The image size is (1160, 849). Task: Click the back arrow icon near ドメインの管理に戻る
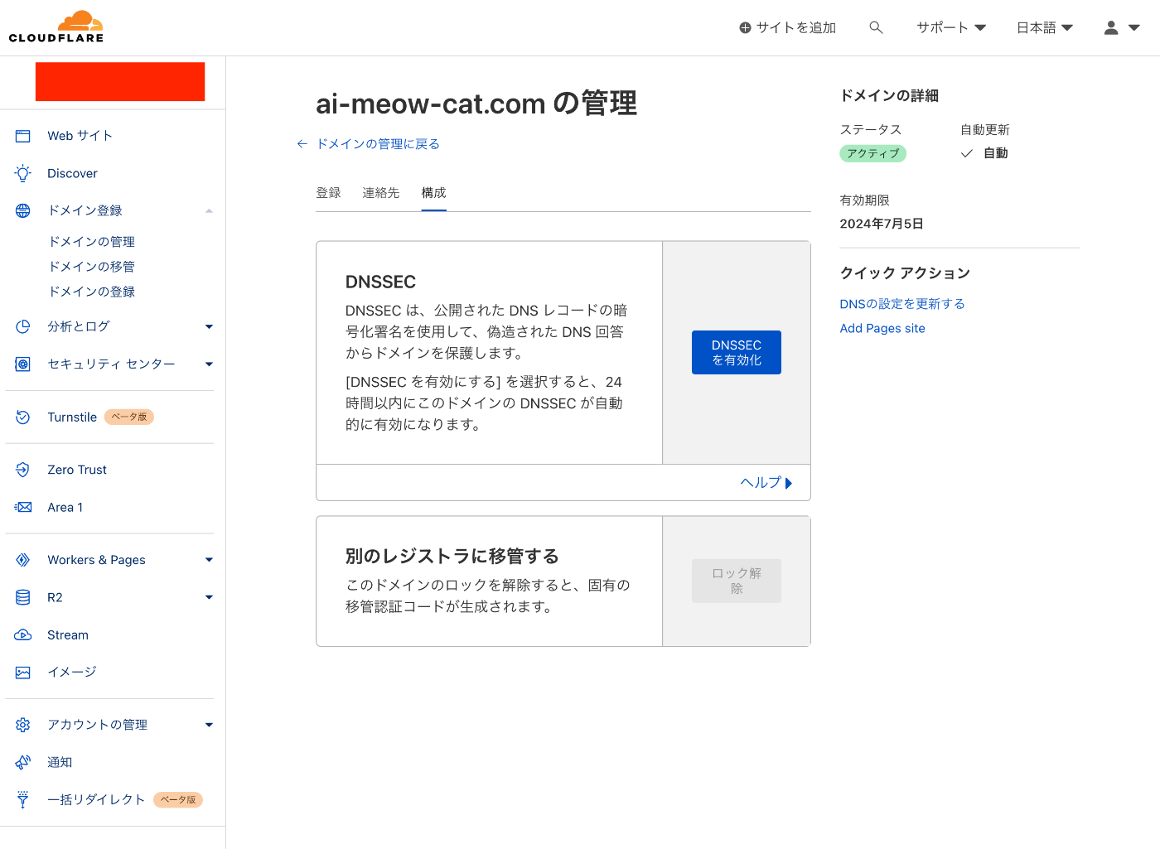click(x=302, y=144)
